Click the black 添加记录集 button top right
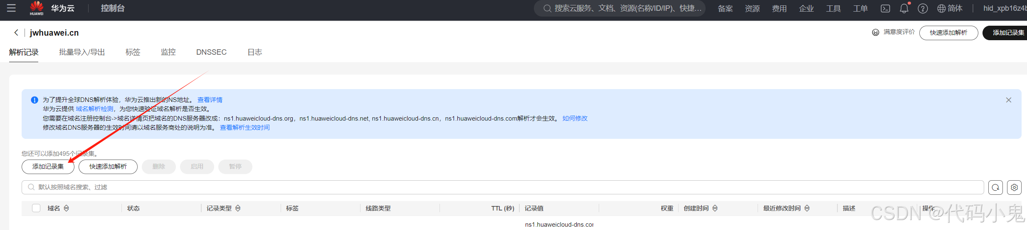 coord(1005,33)
